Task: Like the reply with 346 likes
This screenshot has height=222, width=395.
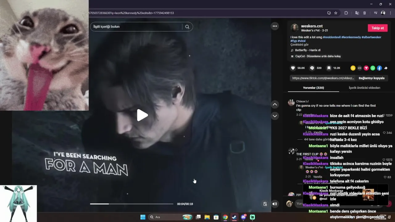Action: [x=384, y=133]
